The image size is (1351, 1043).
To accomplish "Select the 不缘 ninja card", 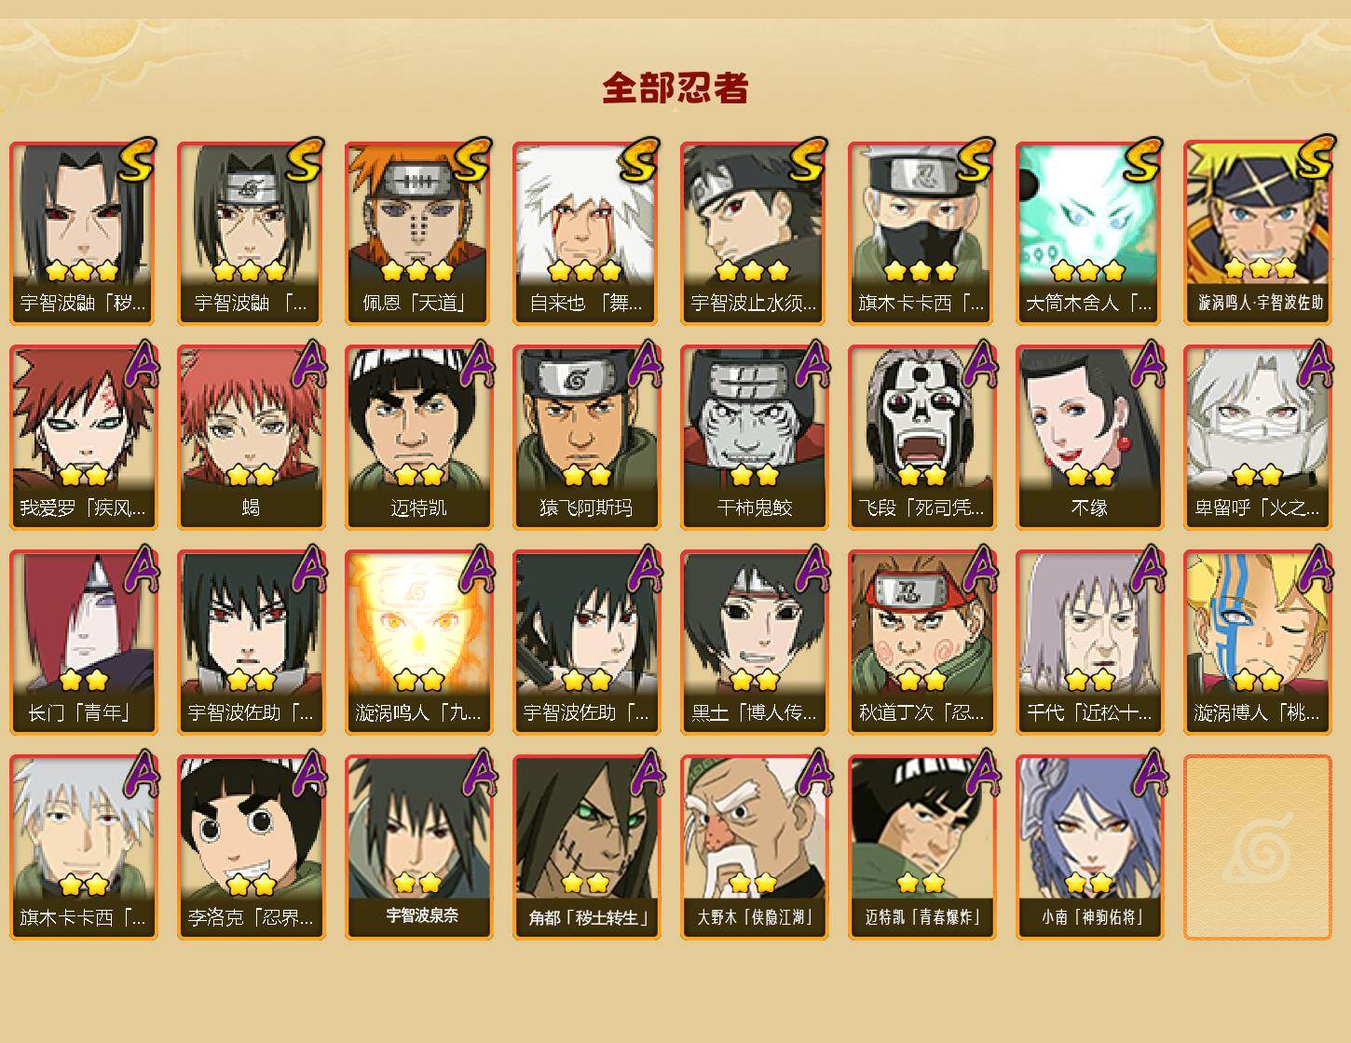I will 1089,438.
